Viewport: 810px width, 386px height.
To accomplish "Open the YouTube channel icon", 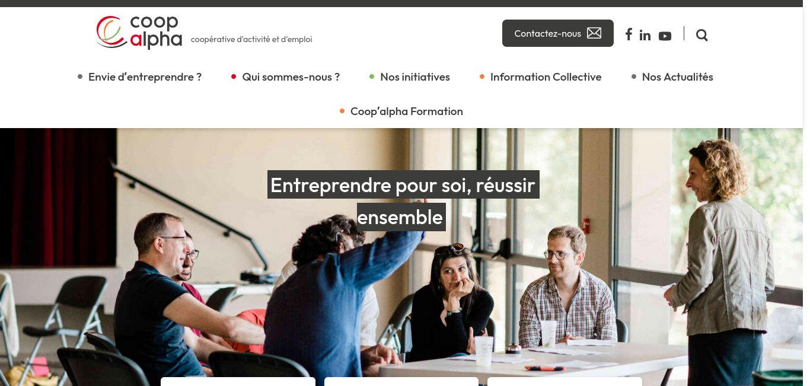I will 665,36.
